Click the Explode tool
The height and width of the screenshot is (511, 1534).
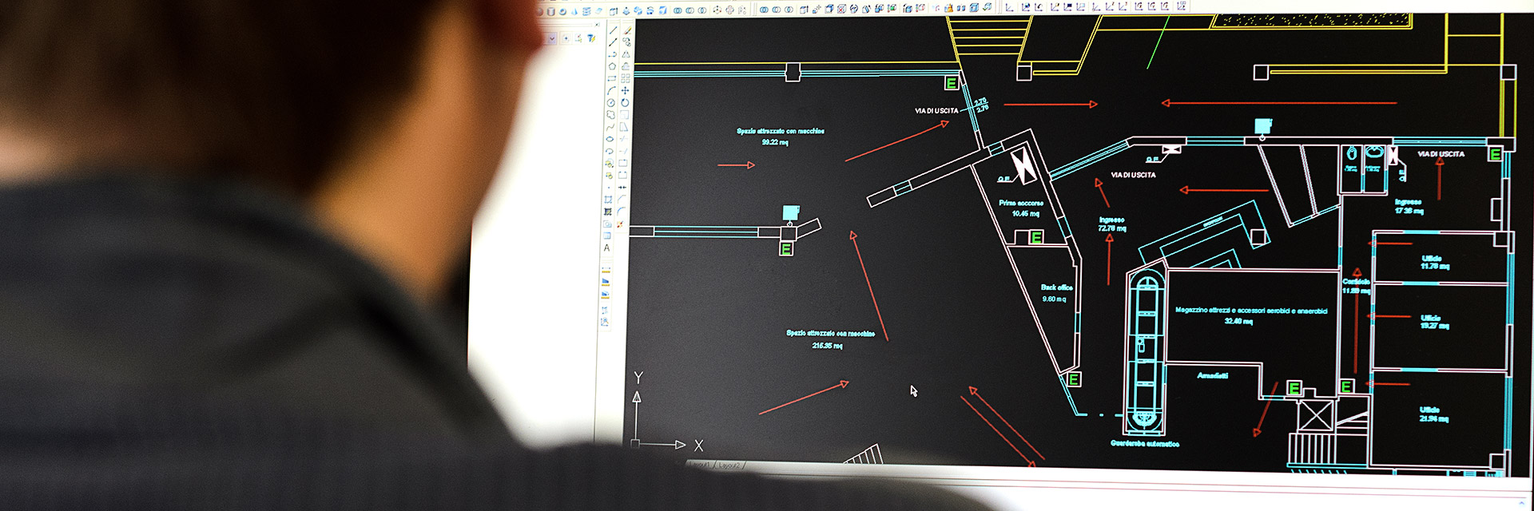[x=621, y=224]
